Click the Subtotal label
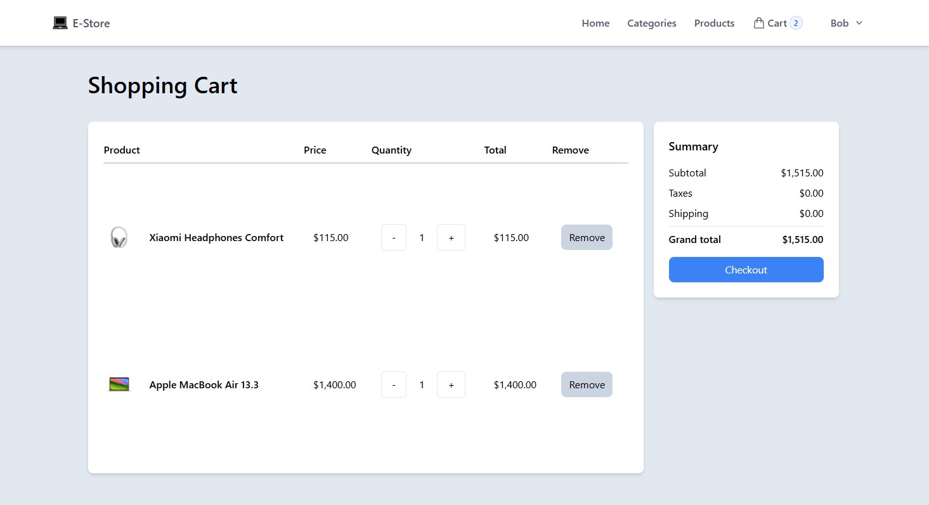 point(687,173)
